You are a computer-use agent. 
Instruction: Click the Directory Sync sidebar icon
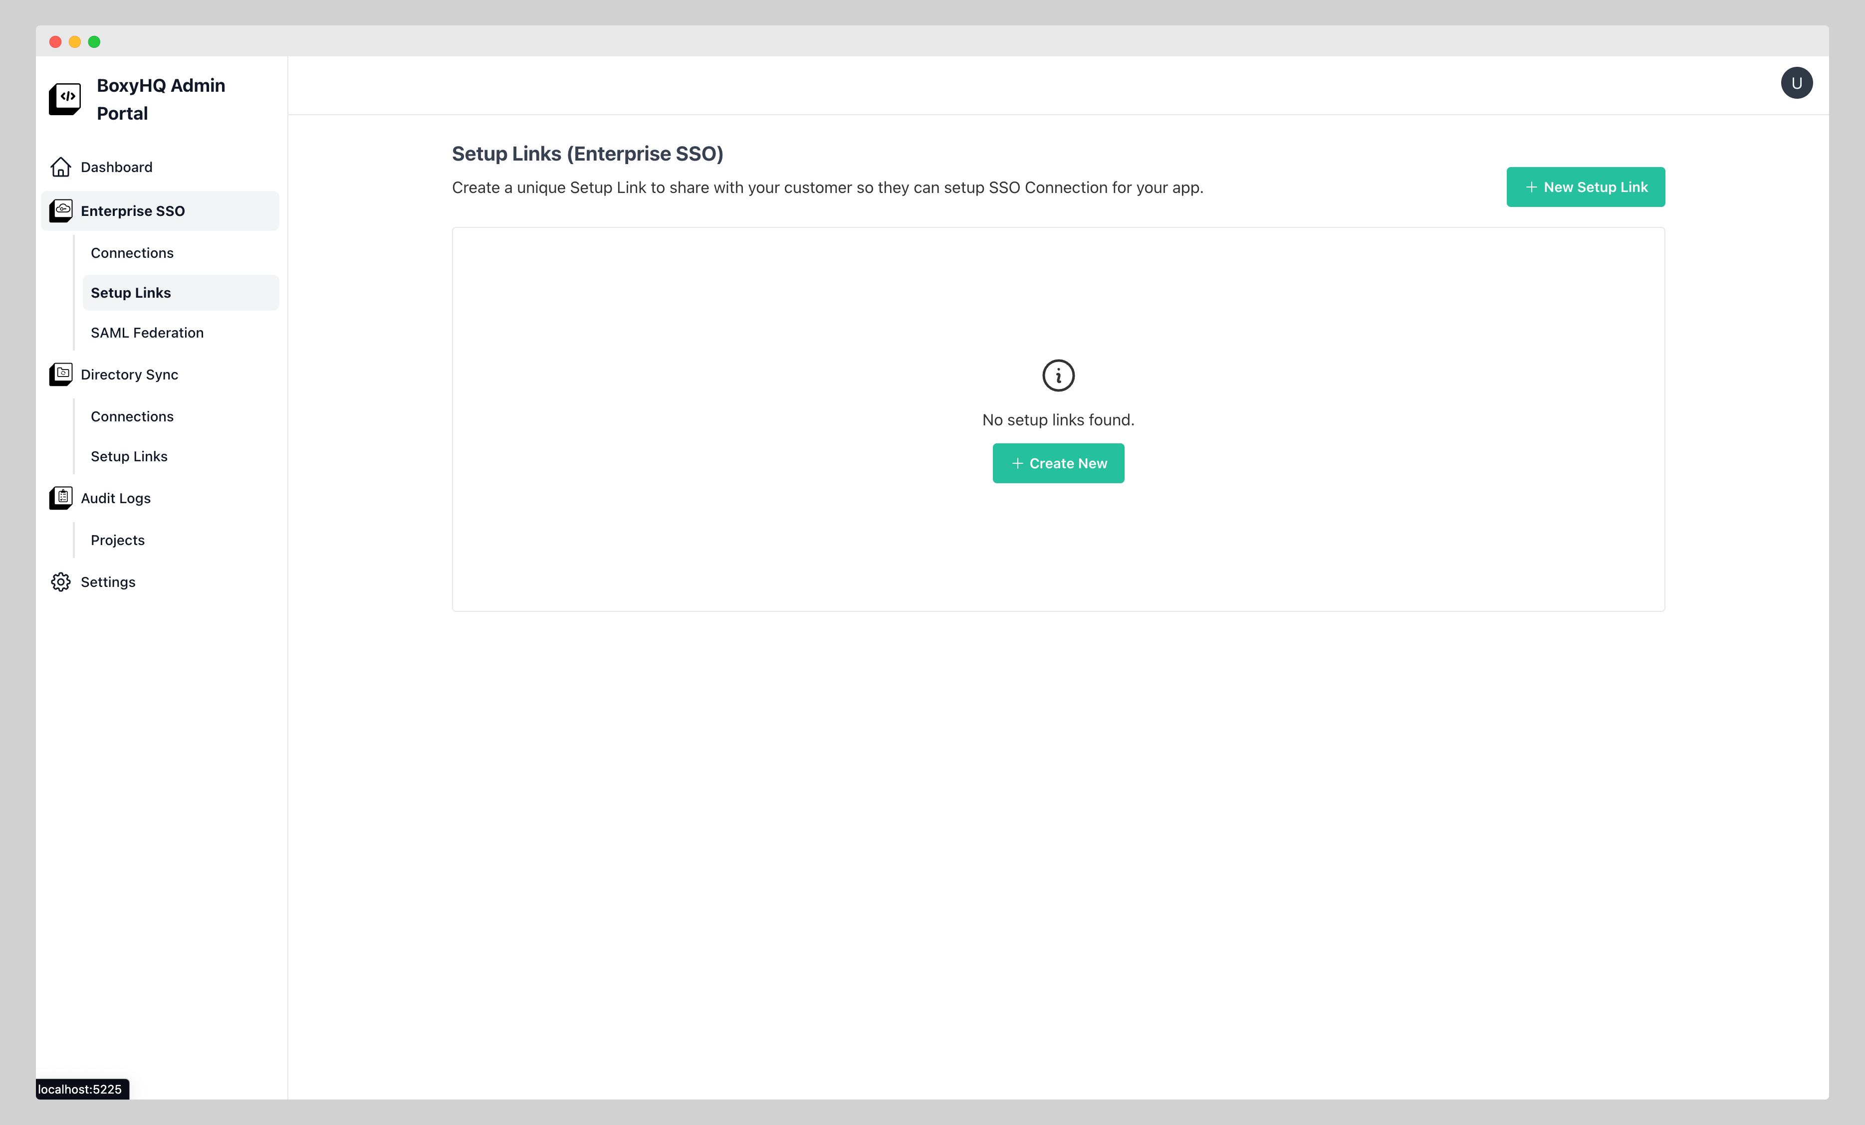click(x=60, y=374)
